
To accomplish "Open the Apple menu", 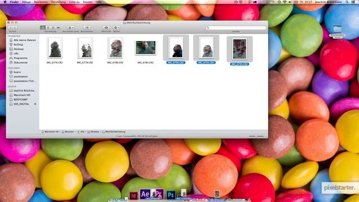I will 5,2.
